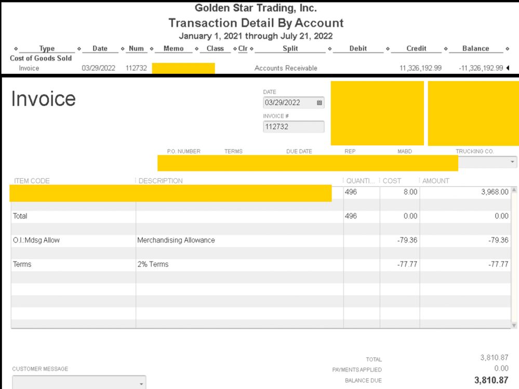Click the Item Code column header
This screenshot has height=389, width=519.
tap(32, 181)
